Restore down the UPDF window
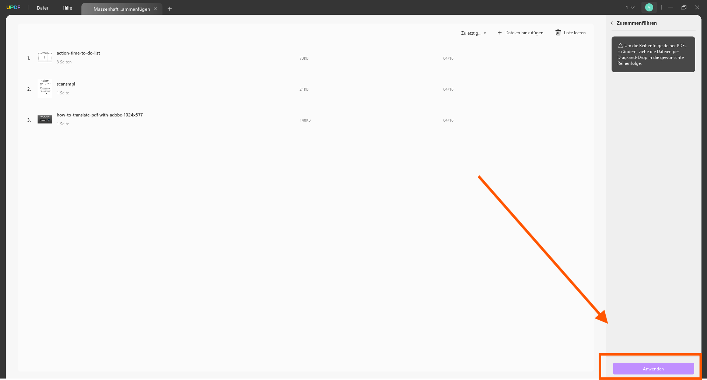The width and height of the screenshot is (707, 380). click(x=684, y=7)
